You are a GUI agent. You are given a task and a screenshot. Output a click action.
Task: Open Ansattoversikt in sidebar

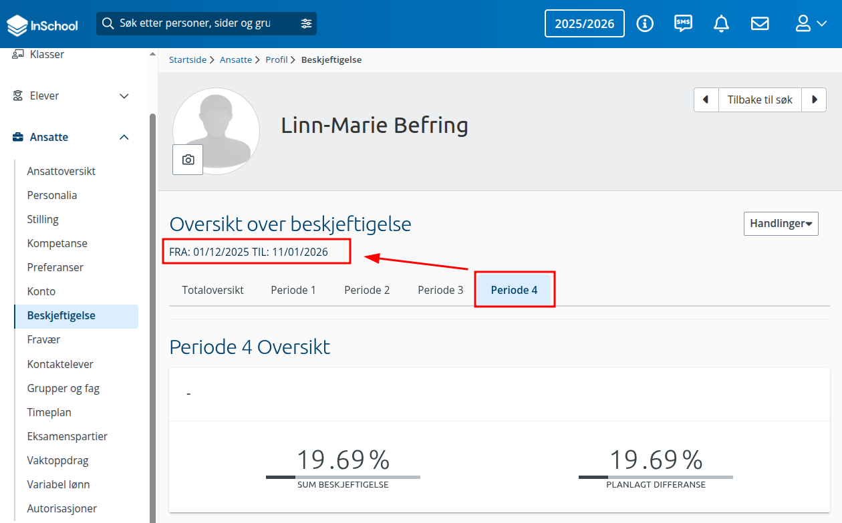pyautogui.click(x=61, y=171)
